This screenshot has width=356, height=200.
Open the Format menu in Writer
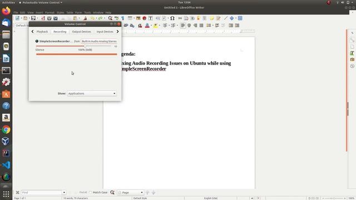[x=50, y=12]
